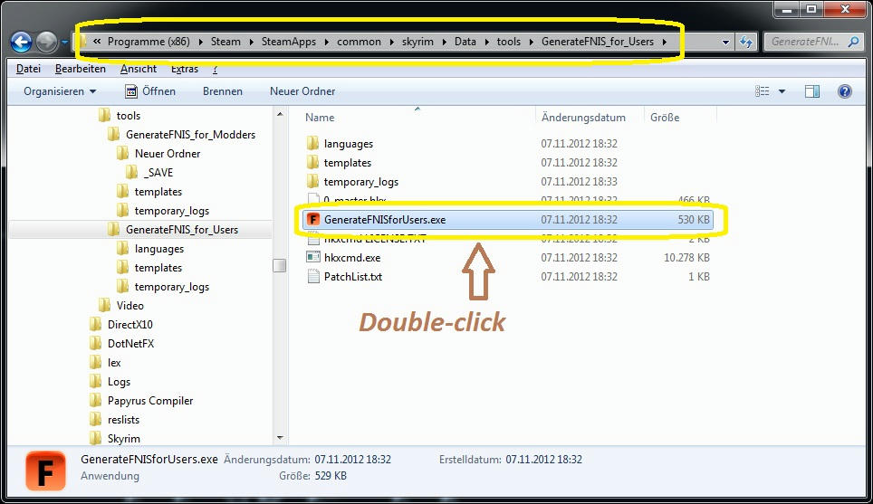Click Änderungsdatum value in details pane

pyautogui.click(x=353, y=460)
